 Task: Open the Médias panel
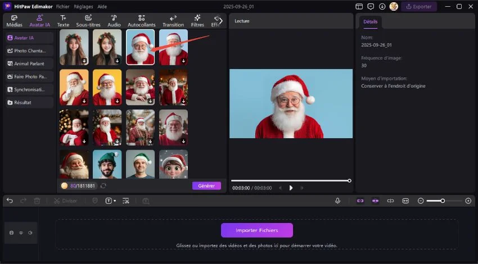click(14, 21)
